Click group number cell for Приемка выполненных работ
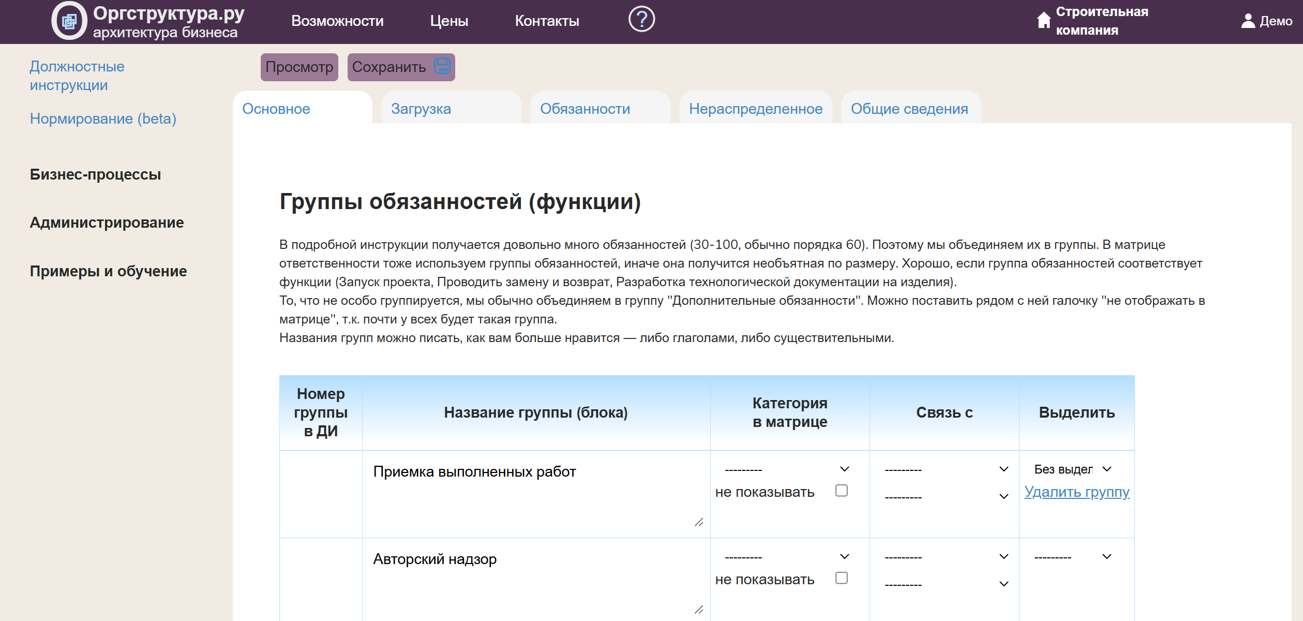 (321, 494)
